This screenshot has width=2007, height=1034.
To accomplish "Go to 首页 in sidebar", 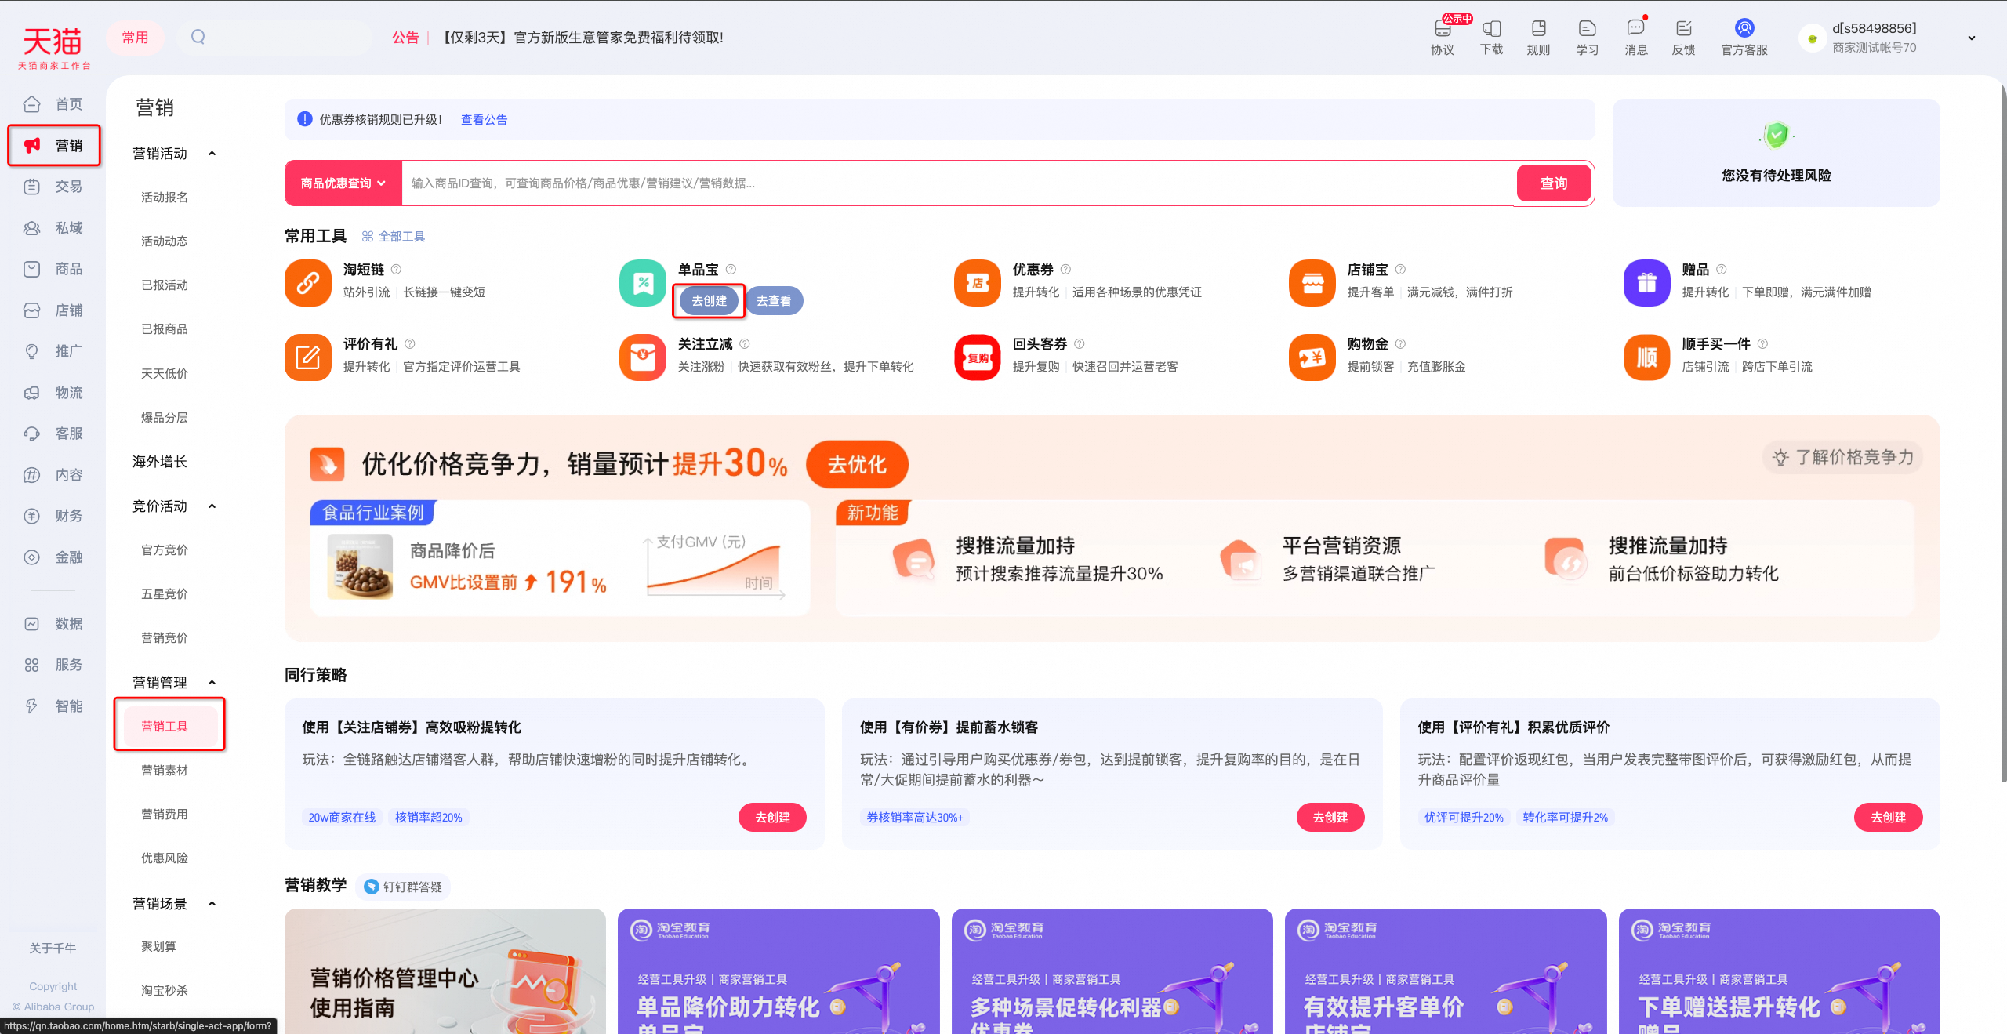I will pyautogui.click(x=53, y=104).
